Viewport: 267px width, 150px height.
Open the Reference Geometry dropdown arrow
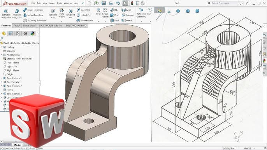(x=141, y=21)
